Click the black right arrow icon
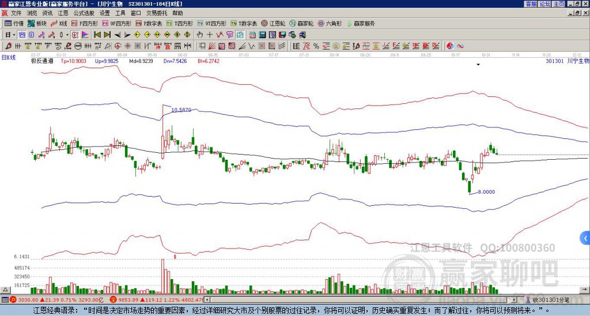590x316 pixels. point(127,35)
